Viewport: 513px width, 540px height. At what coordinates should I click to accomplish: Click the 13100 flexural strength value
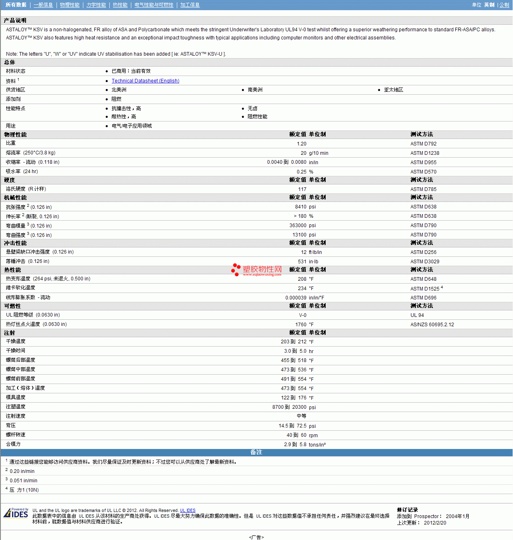point(300,235)
